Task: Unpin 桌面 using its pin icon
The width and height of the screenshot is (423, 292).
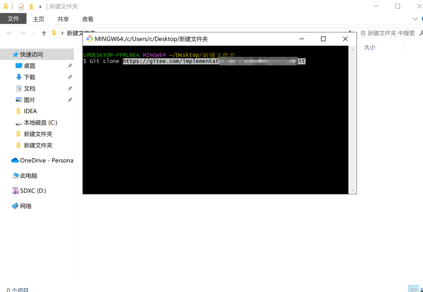Action: (70, 66)
